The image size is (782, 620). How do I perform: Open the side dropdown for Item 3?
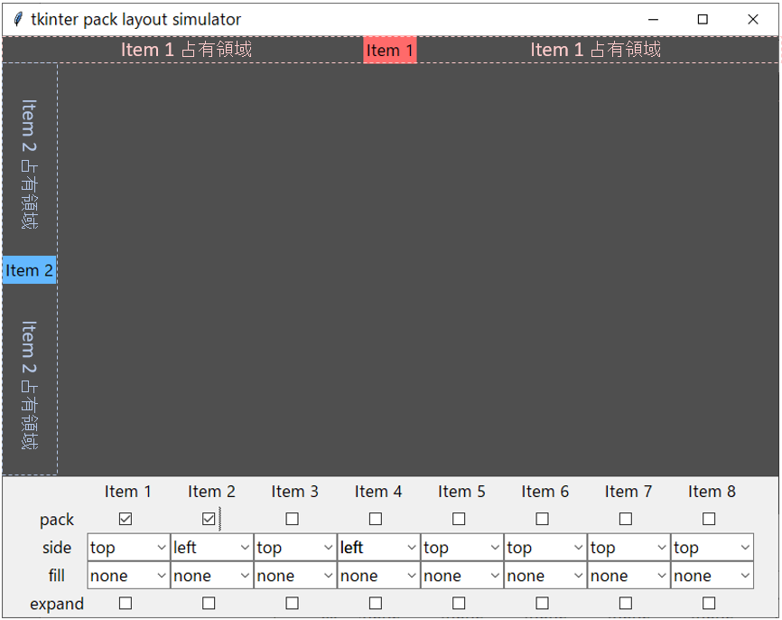[x=295, y=548]
